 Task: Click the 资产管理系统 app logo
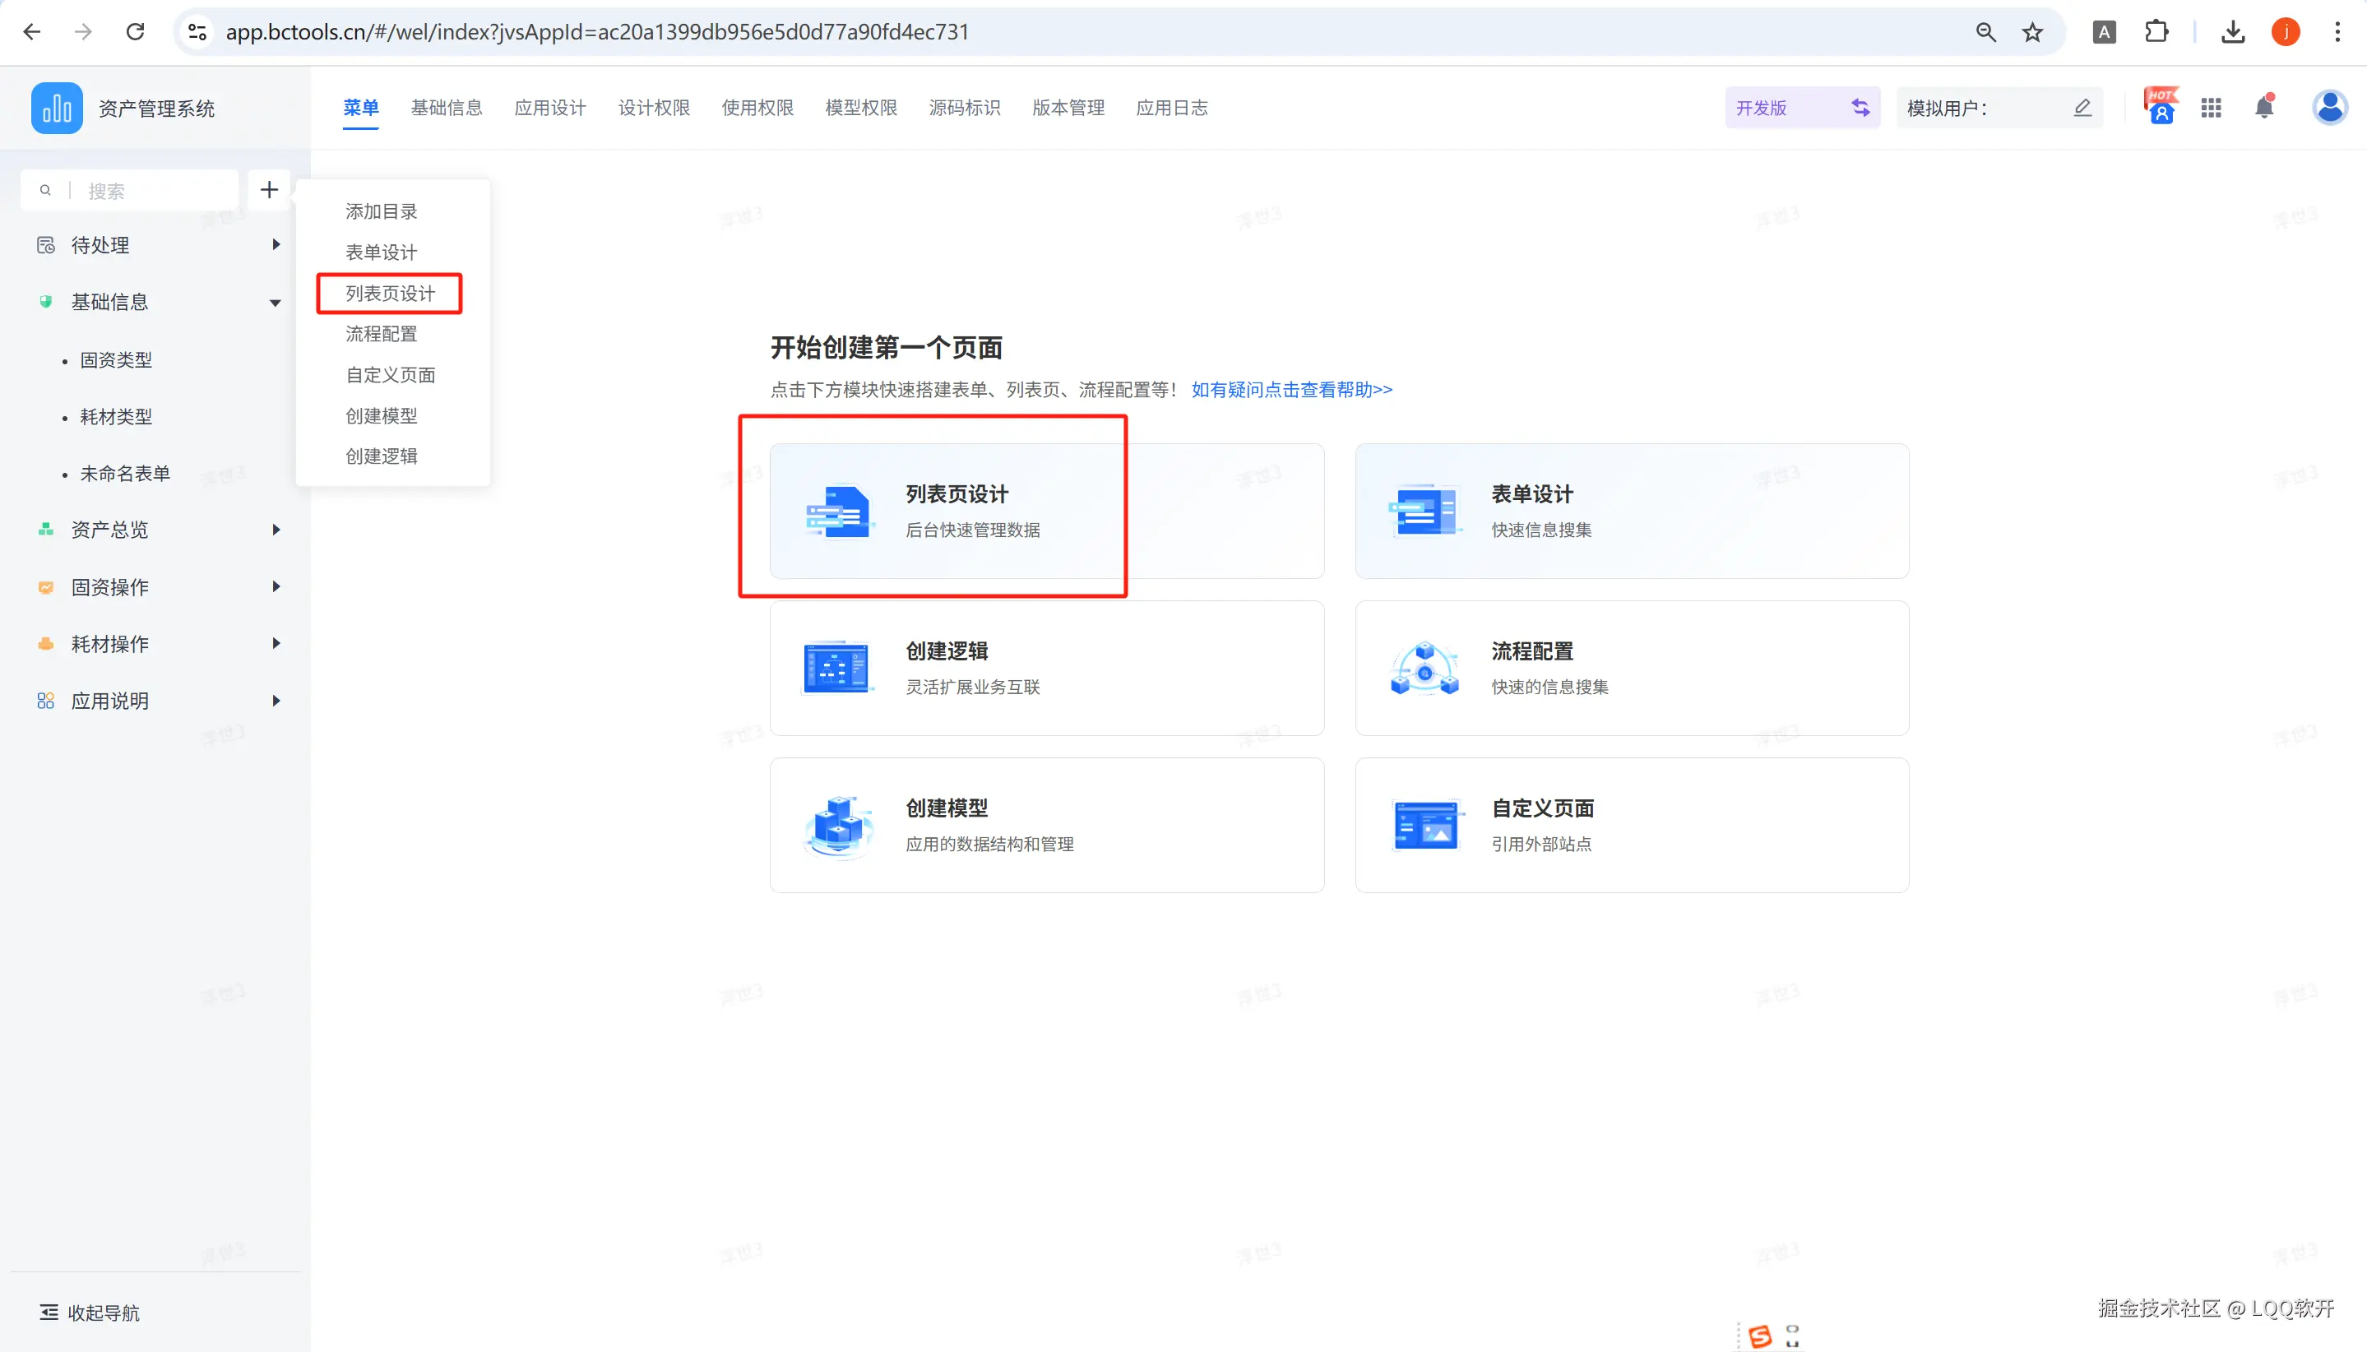57,108
